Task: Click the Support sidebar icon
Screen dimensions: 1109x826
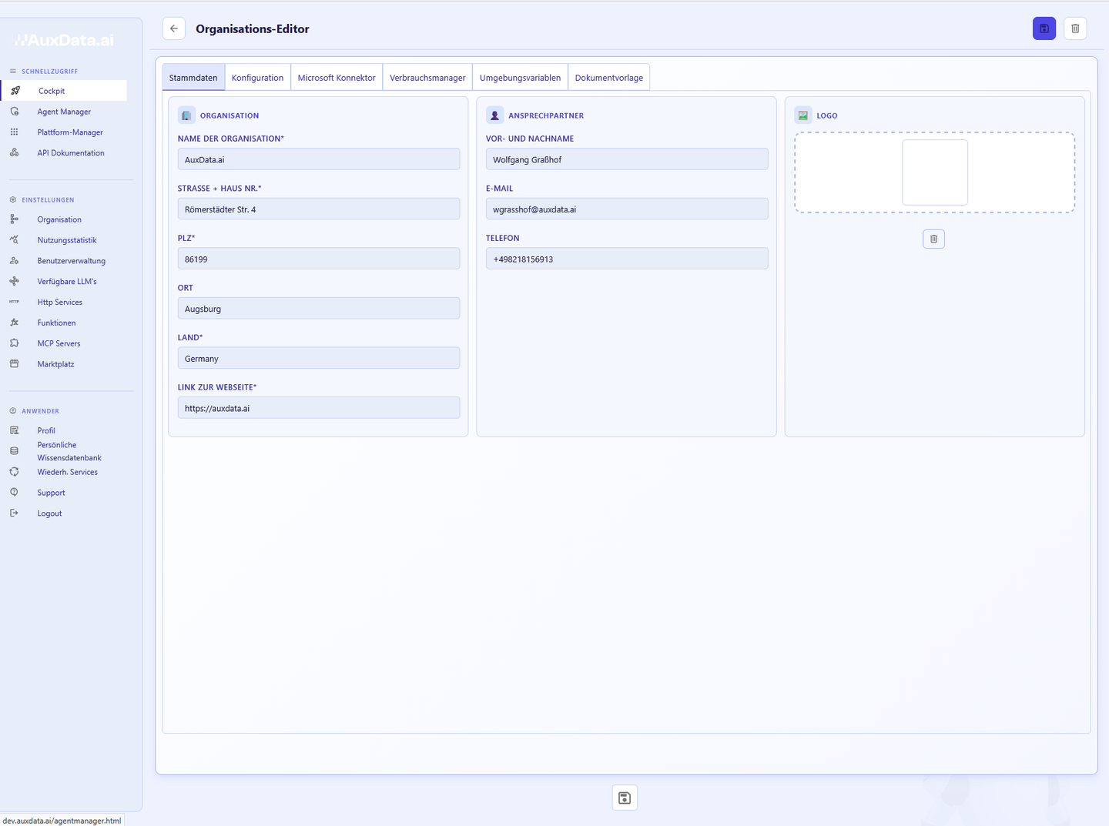Action: pyautogui.click(x=15, y=493)
